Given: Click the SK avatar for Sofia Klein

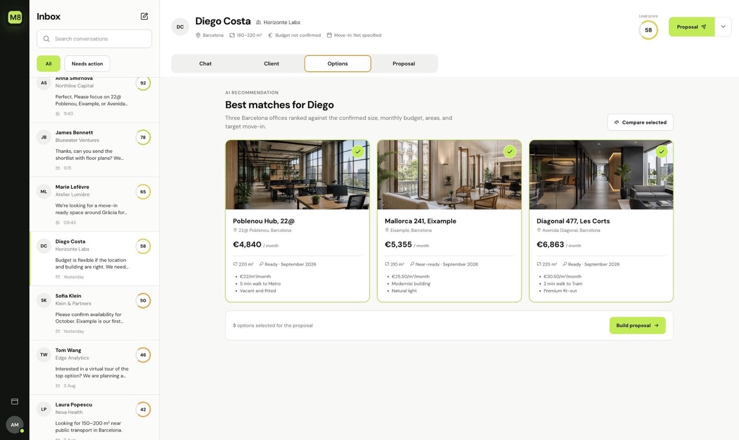Looking at the screenshot, I should (44, 301).
